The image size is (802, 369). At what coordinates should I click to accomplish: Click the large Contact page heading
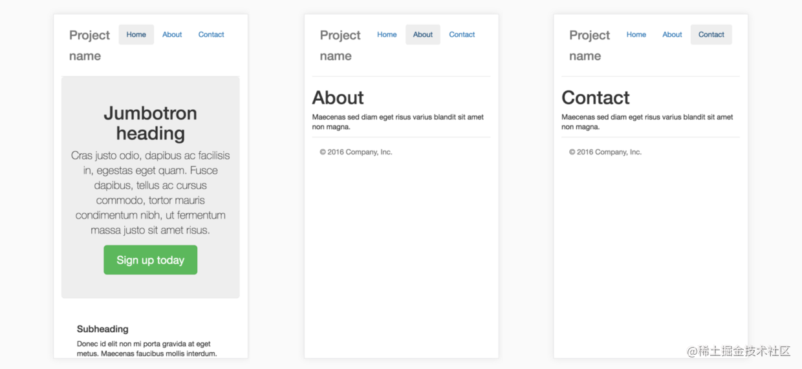click(x=595, y=98)
